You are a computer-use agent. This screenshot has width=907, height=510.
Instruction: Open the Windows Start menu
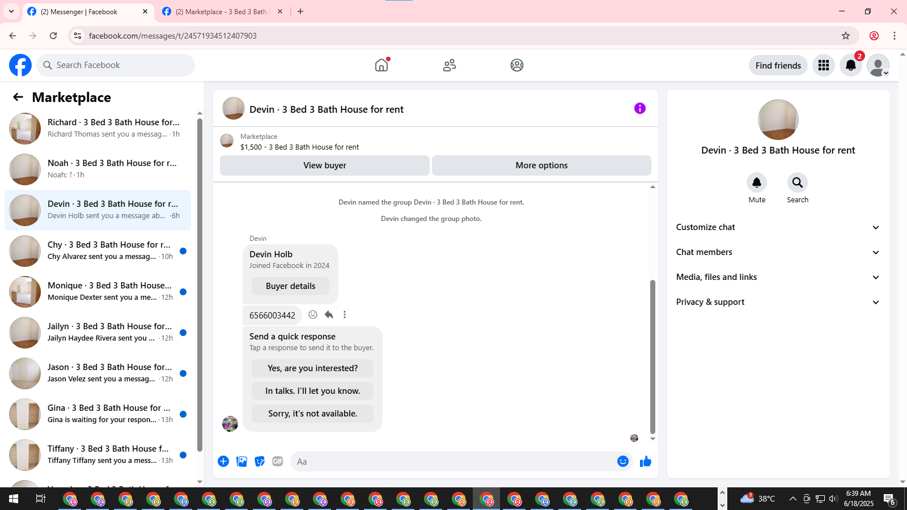point(14,499)
